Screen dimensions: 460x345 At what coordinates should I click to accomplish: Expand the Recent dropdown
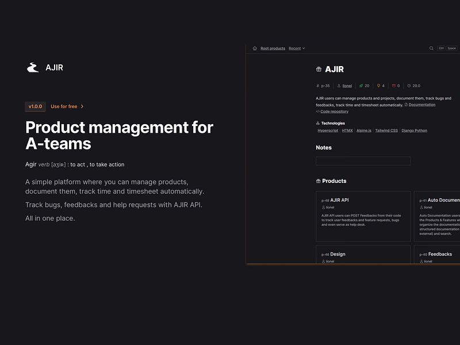click(x=297, y=48)
